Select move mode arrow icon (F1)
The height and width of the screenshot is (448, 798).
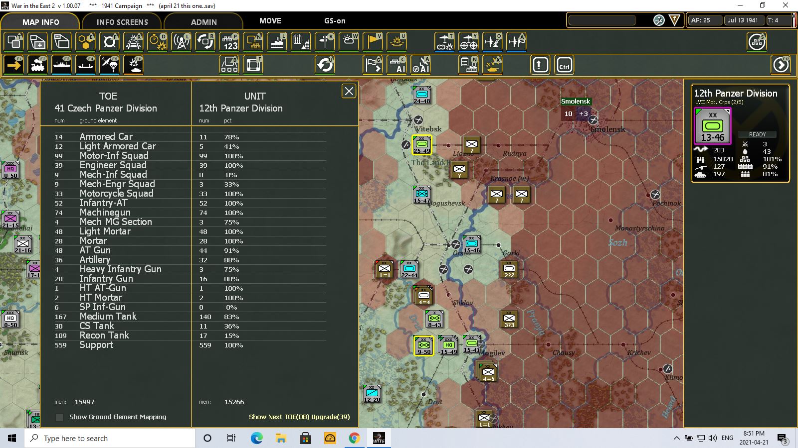pyautogui.click(x=14, y=65)
